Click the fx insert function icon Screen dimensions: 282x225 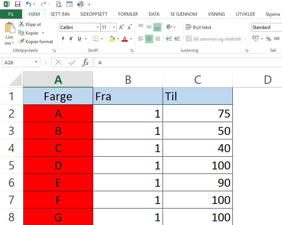click(86, 62)
